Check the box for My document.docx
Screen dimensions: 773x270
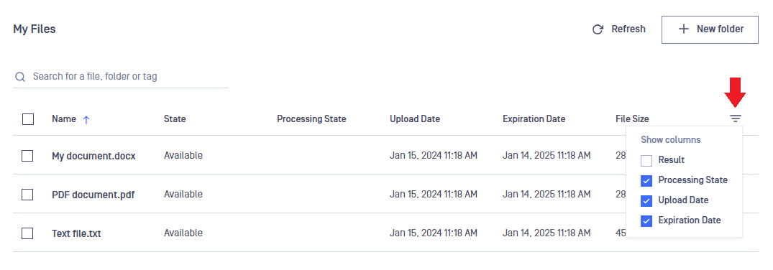coord(27,156)
